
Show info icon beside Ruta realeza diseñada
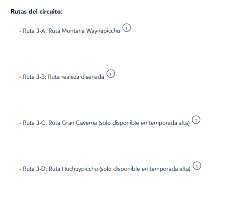pyautogui.click(x=111, y=74)
